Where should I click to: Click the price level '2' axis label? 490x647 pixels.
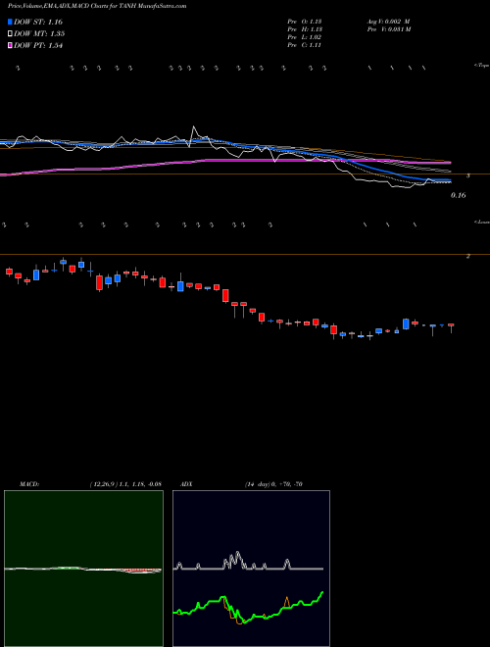pos(468,256)
